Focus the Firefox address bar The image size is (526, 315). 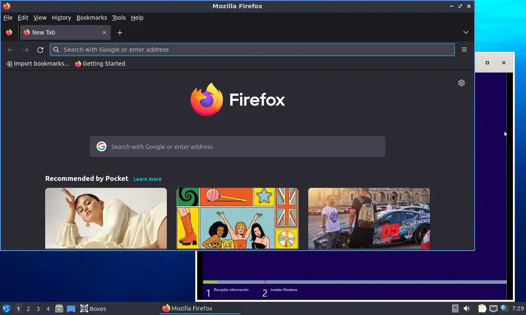252,50
